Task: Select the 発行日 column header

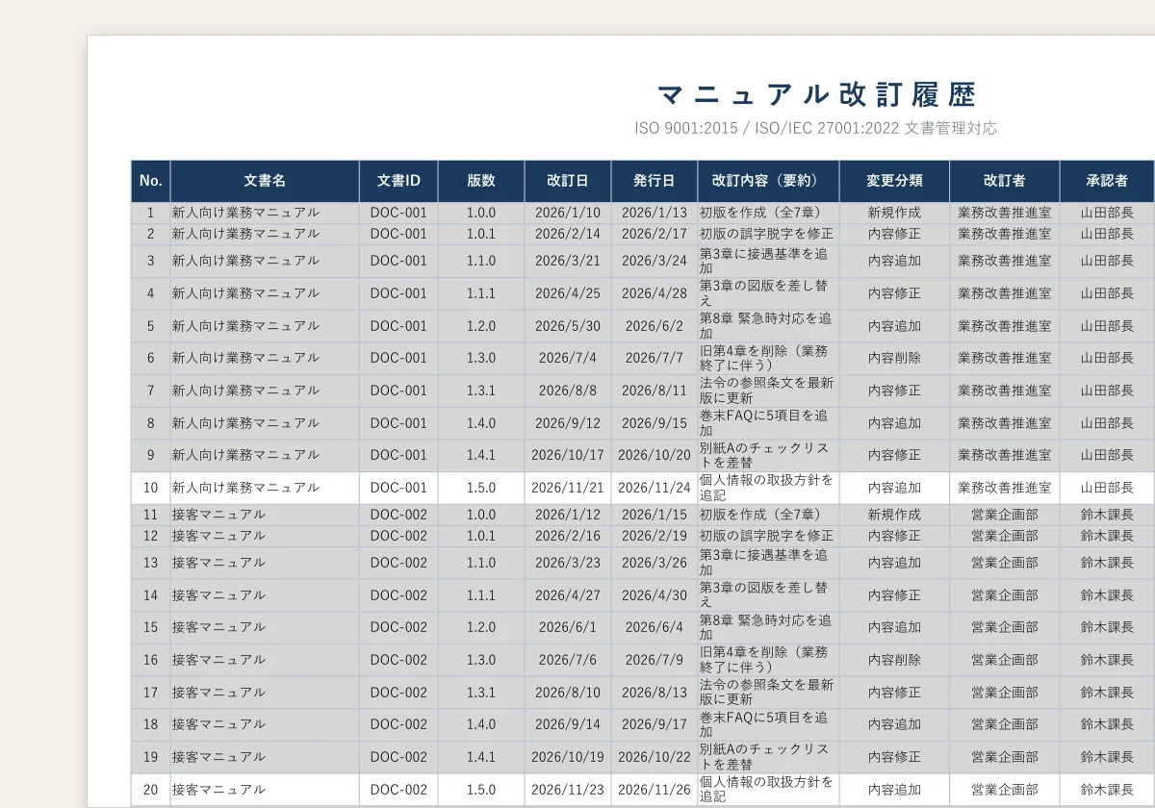Action: (x=654, y=181)
